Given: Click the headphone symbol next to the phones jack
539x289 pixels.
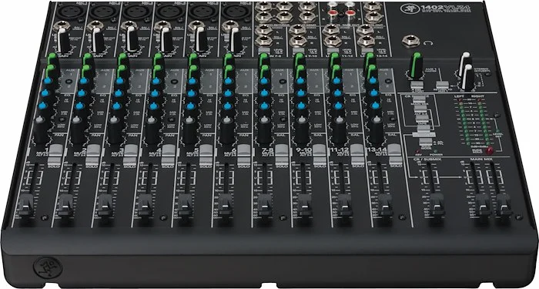Looking at the screenshot, I should [x=427, y=43].
